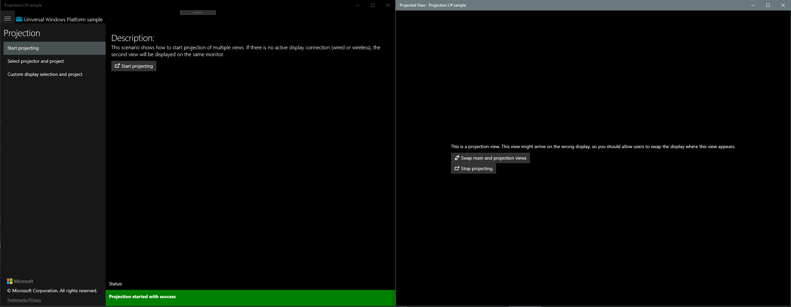This screenshot has width=791, height=307.
Task: Minimize the Projection C# sample window
Action: coord(357,5)
